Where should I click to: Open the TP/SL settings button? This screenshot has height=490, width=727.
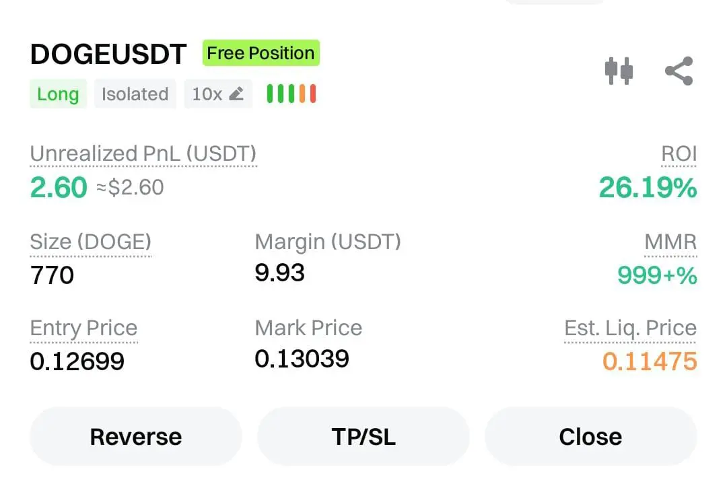coord(363,437)
